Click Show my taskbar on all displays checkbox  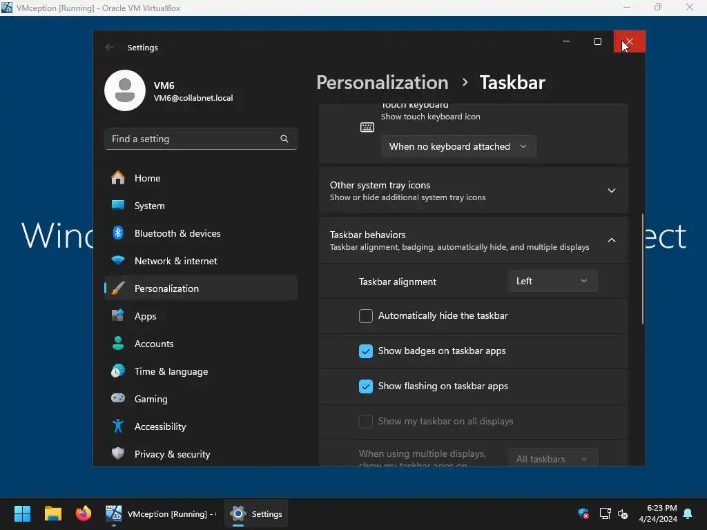click(x=366, y=422)
